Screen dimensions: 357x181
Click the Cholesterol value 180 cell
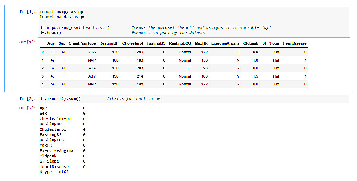(140, 60)
